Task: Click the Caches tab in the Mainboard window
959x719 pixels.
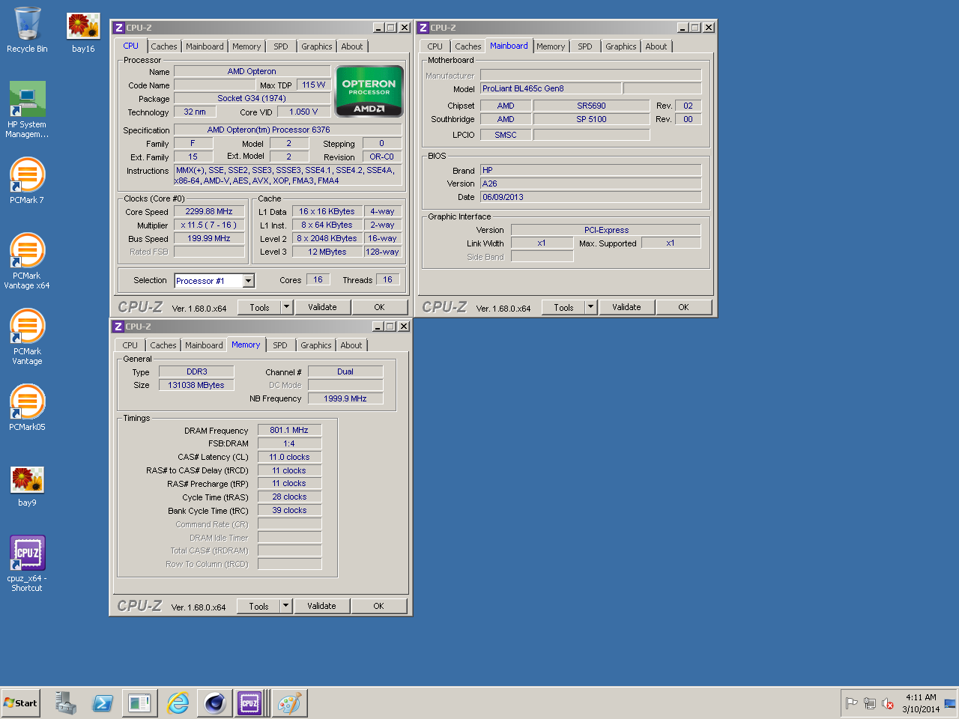Action: (468, 46)
